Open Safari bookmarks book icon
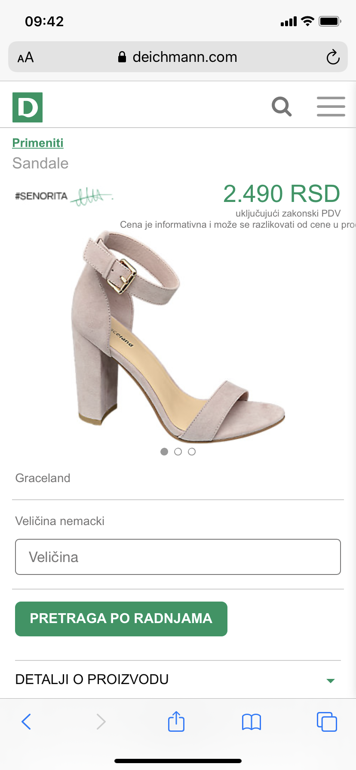 coord(252,722)
